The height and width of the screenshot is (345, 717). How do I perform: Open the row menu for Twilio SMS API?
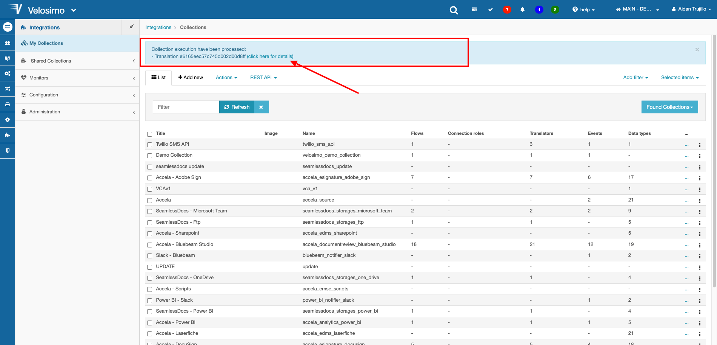(x=700, y=145)
